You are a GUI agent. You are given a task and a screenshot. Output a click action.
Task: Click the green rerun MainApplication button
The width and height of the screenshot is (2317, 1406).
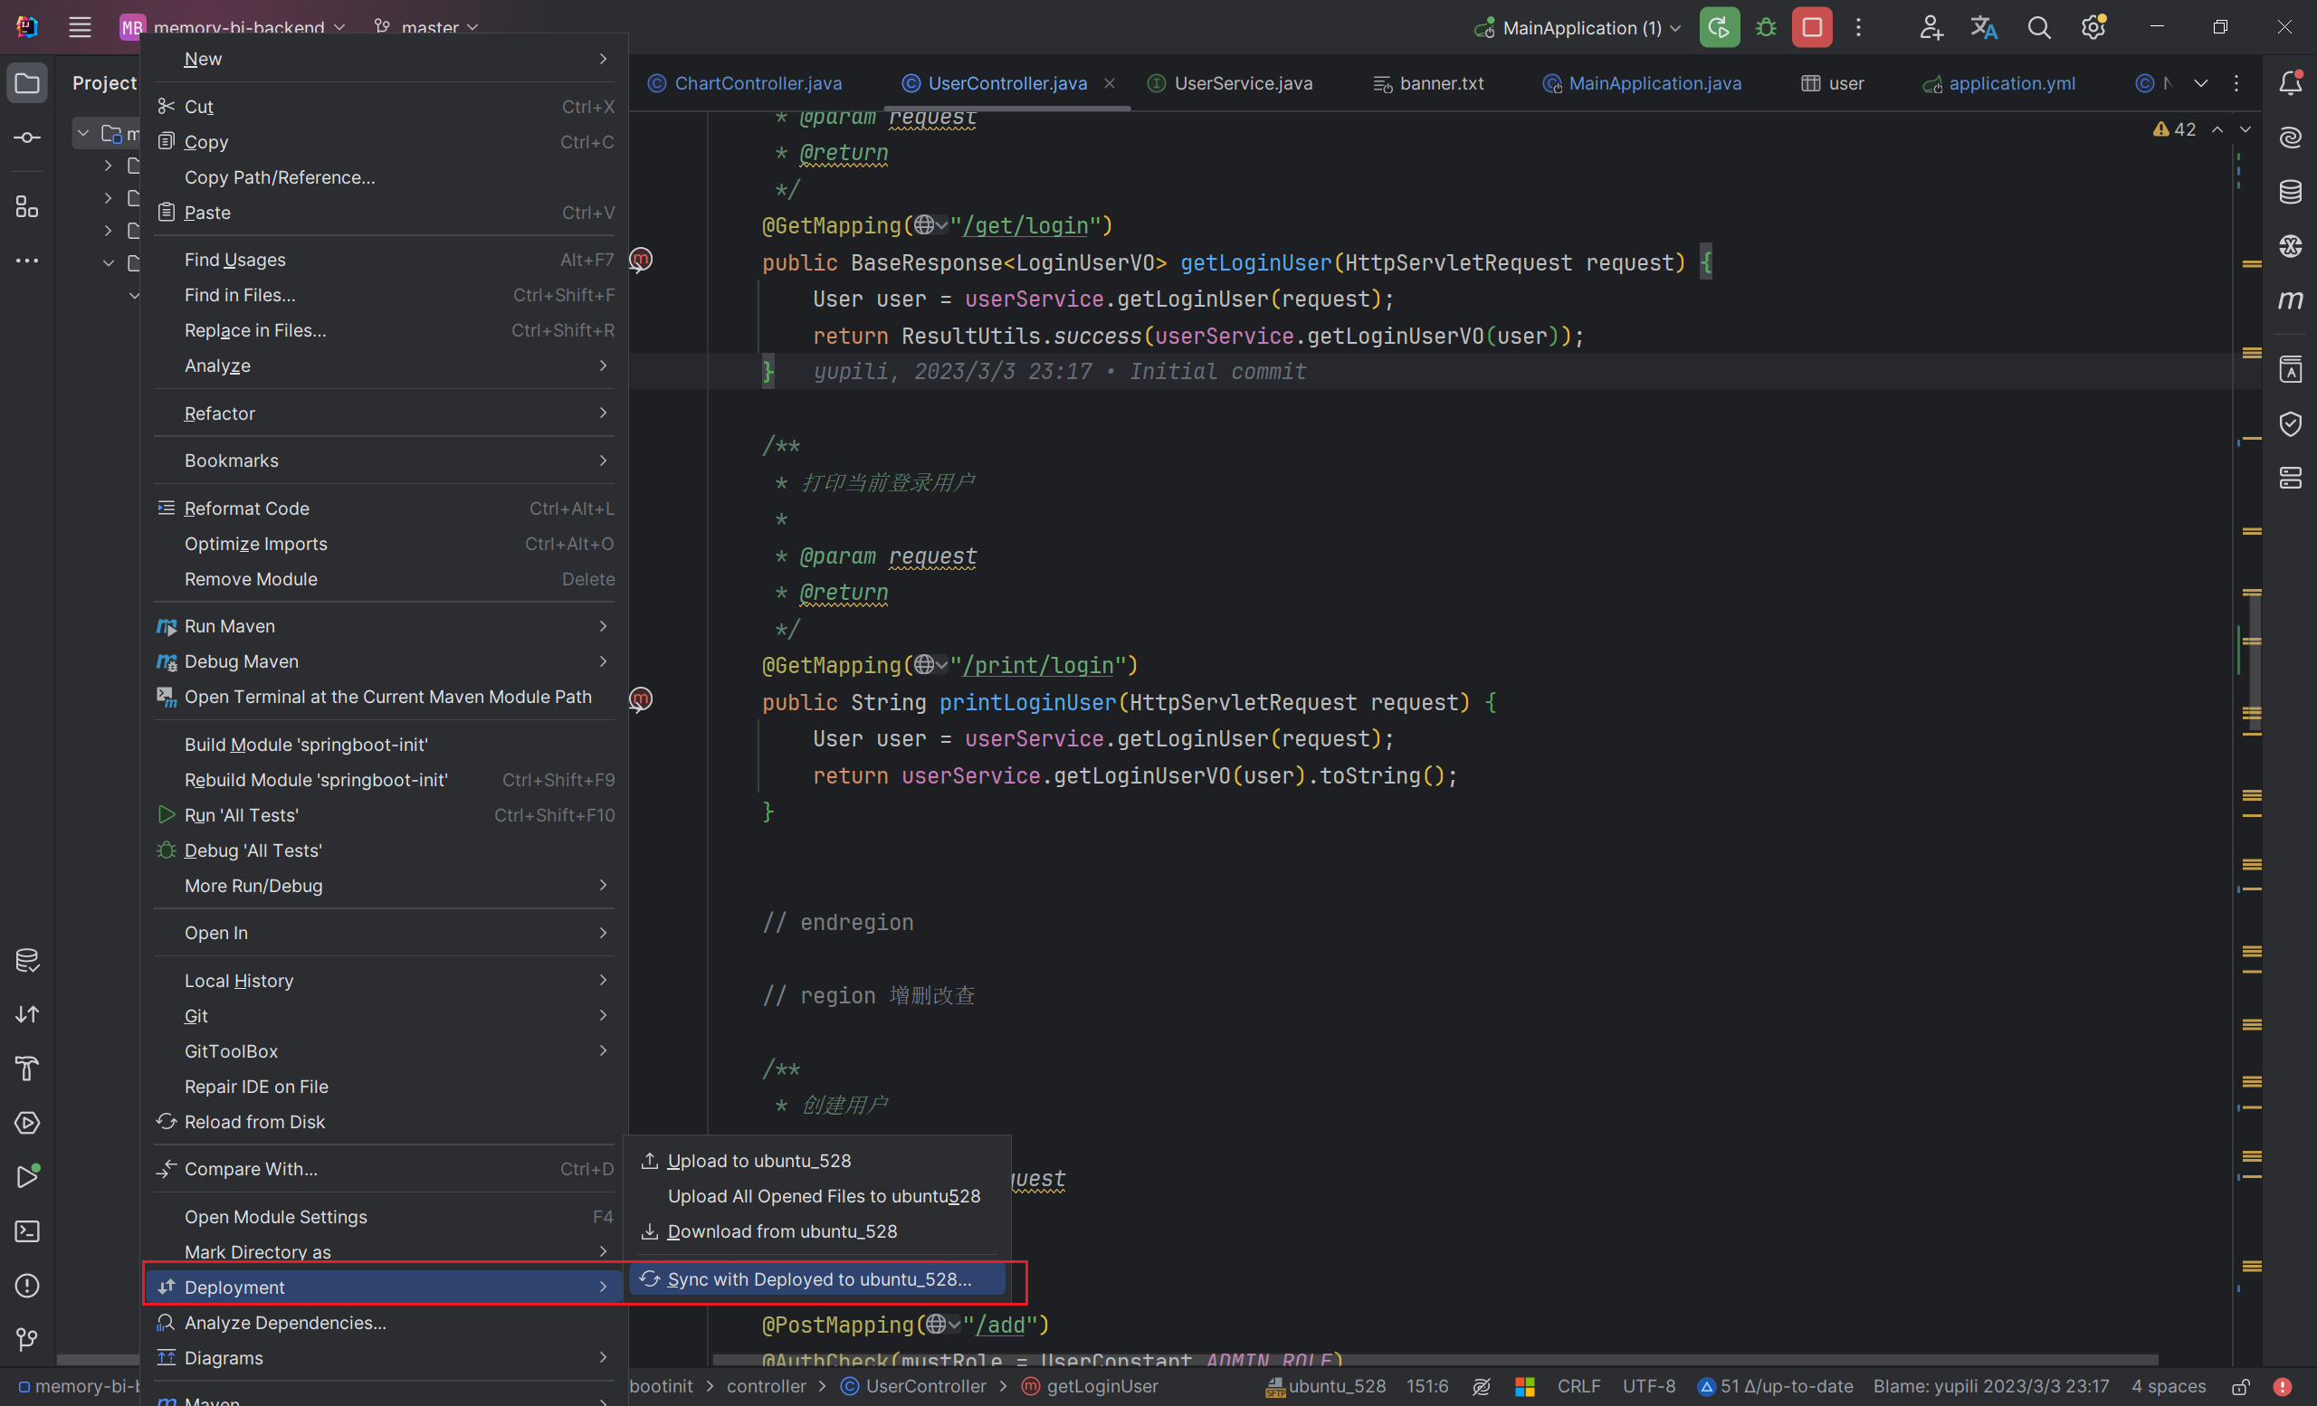(x=1719, y=27)
